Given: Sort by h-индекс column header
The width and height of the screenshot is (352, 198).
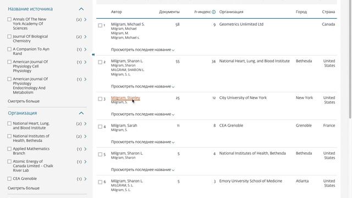Looking at the screenshot, I should 202,12.
